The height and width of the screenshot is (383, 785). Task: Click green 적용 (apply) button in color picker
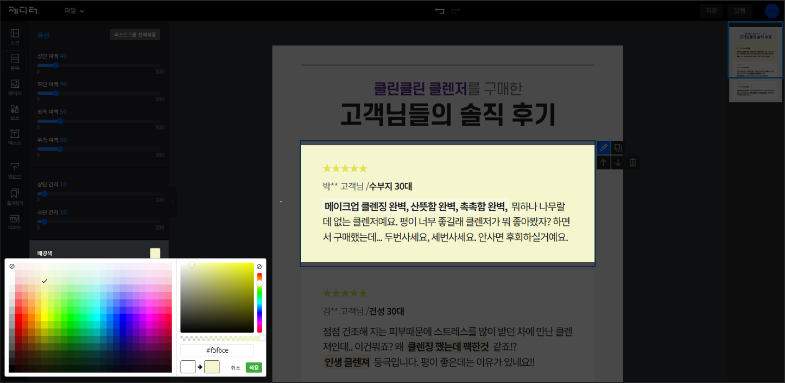[x=254, y=367]
